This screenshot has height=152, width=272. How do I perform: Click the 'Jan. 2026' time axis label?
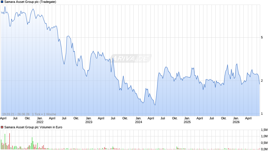[236, 120]
